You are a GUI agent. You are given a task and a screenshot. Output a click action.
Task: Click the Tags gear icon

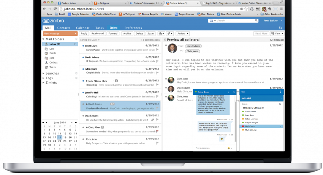click(x=76, y=78)
